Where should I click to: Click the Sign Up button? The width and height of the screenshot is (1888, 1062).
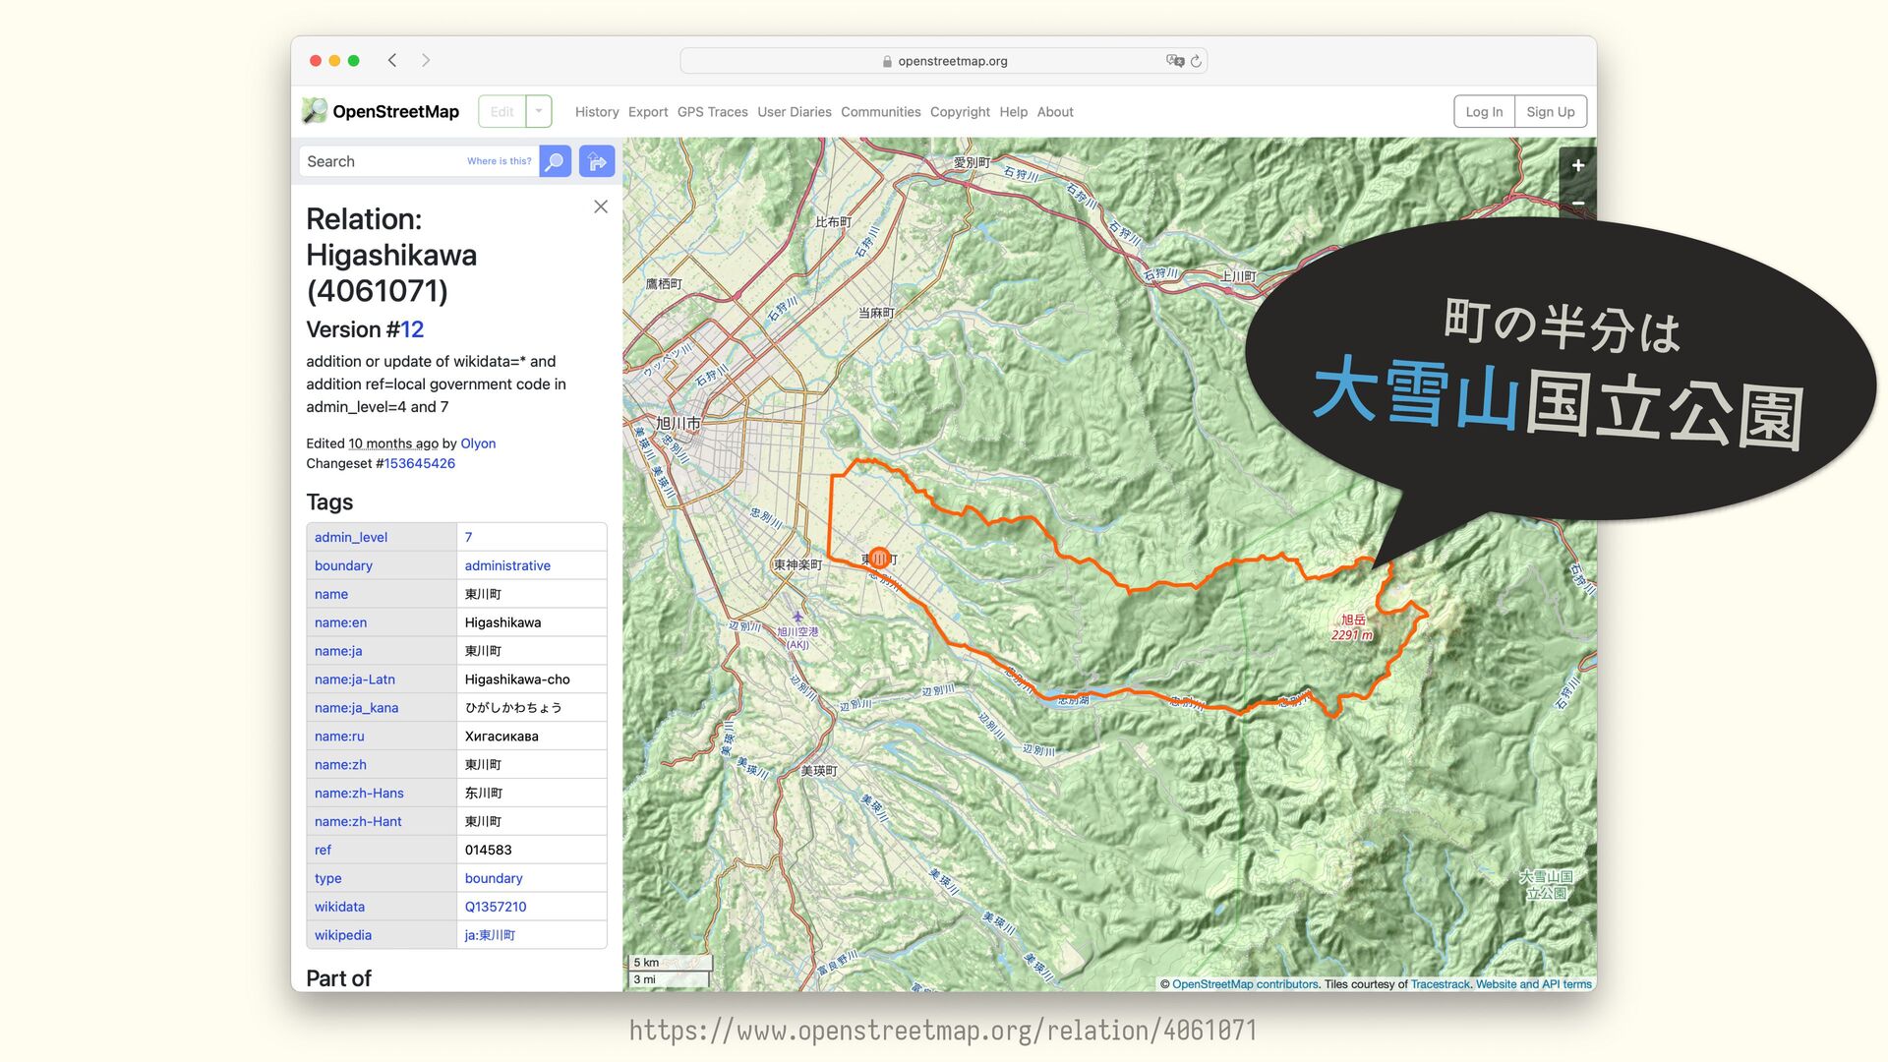1550,112
